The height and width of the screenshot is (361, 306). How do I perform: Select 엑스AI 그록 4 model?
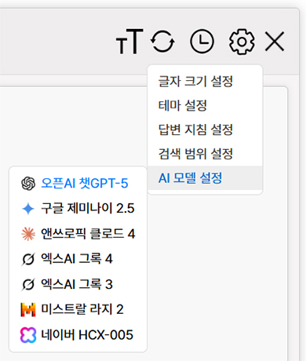tap(78, 259)
